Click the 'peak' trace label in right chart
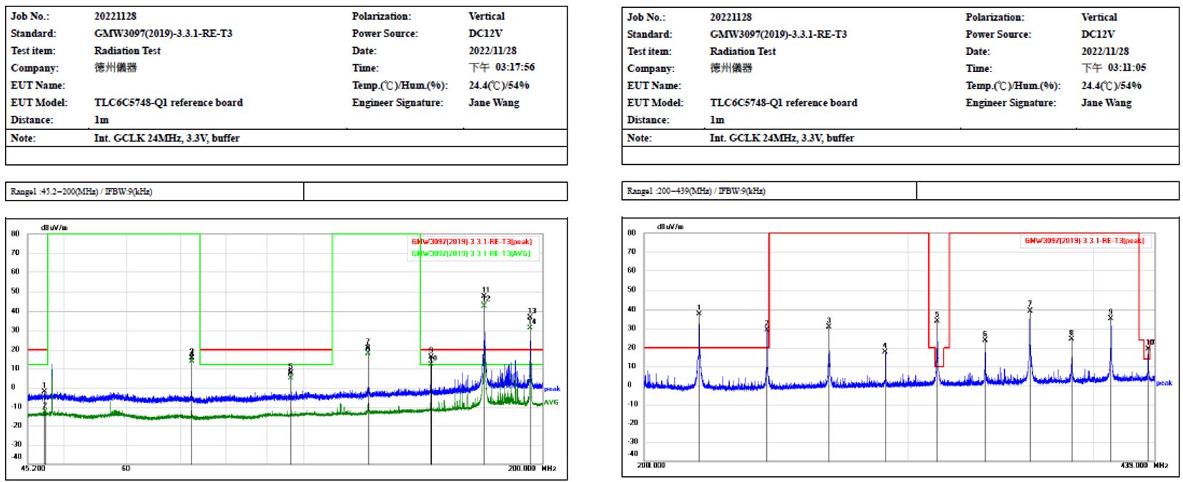The width and height of the screenshot is (1183, 482). coord(1164,383)
